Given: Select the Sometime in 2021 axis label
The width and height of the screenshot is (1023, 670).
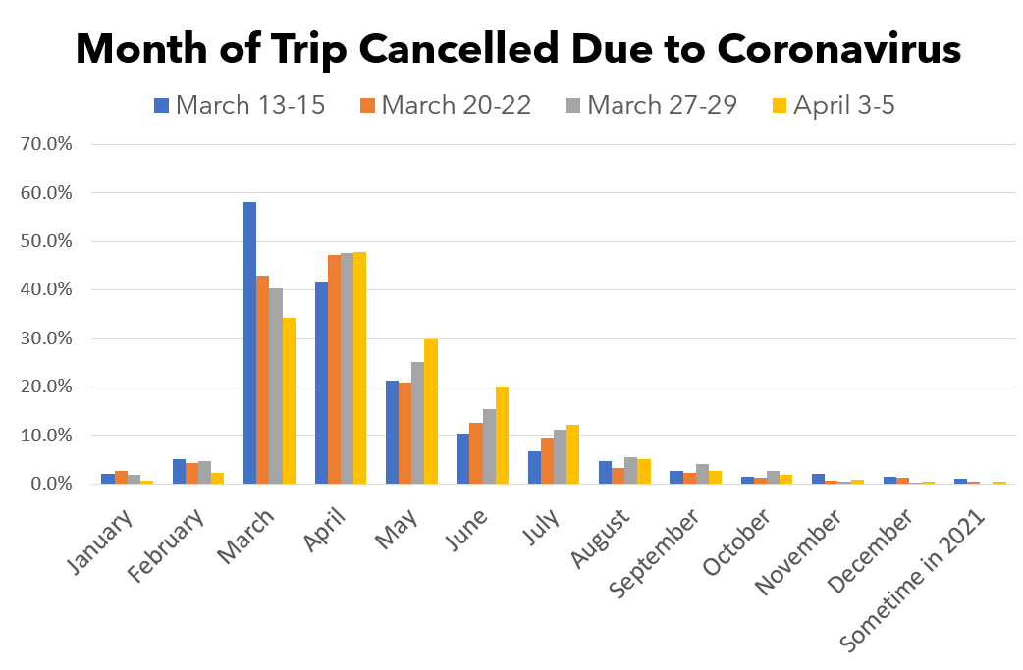Looking at the screenshot, I should click(x=912, y=580).
